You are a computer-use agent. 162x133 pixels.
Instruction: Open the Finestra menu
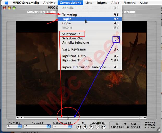click(130, 3)
